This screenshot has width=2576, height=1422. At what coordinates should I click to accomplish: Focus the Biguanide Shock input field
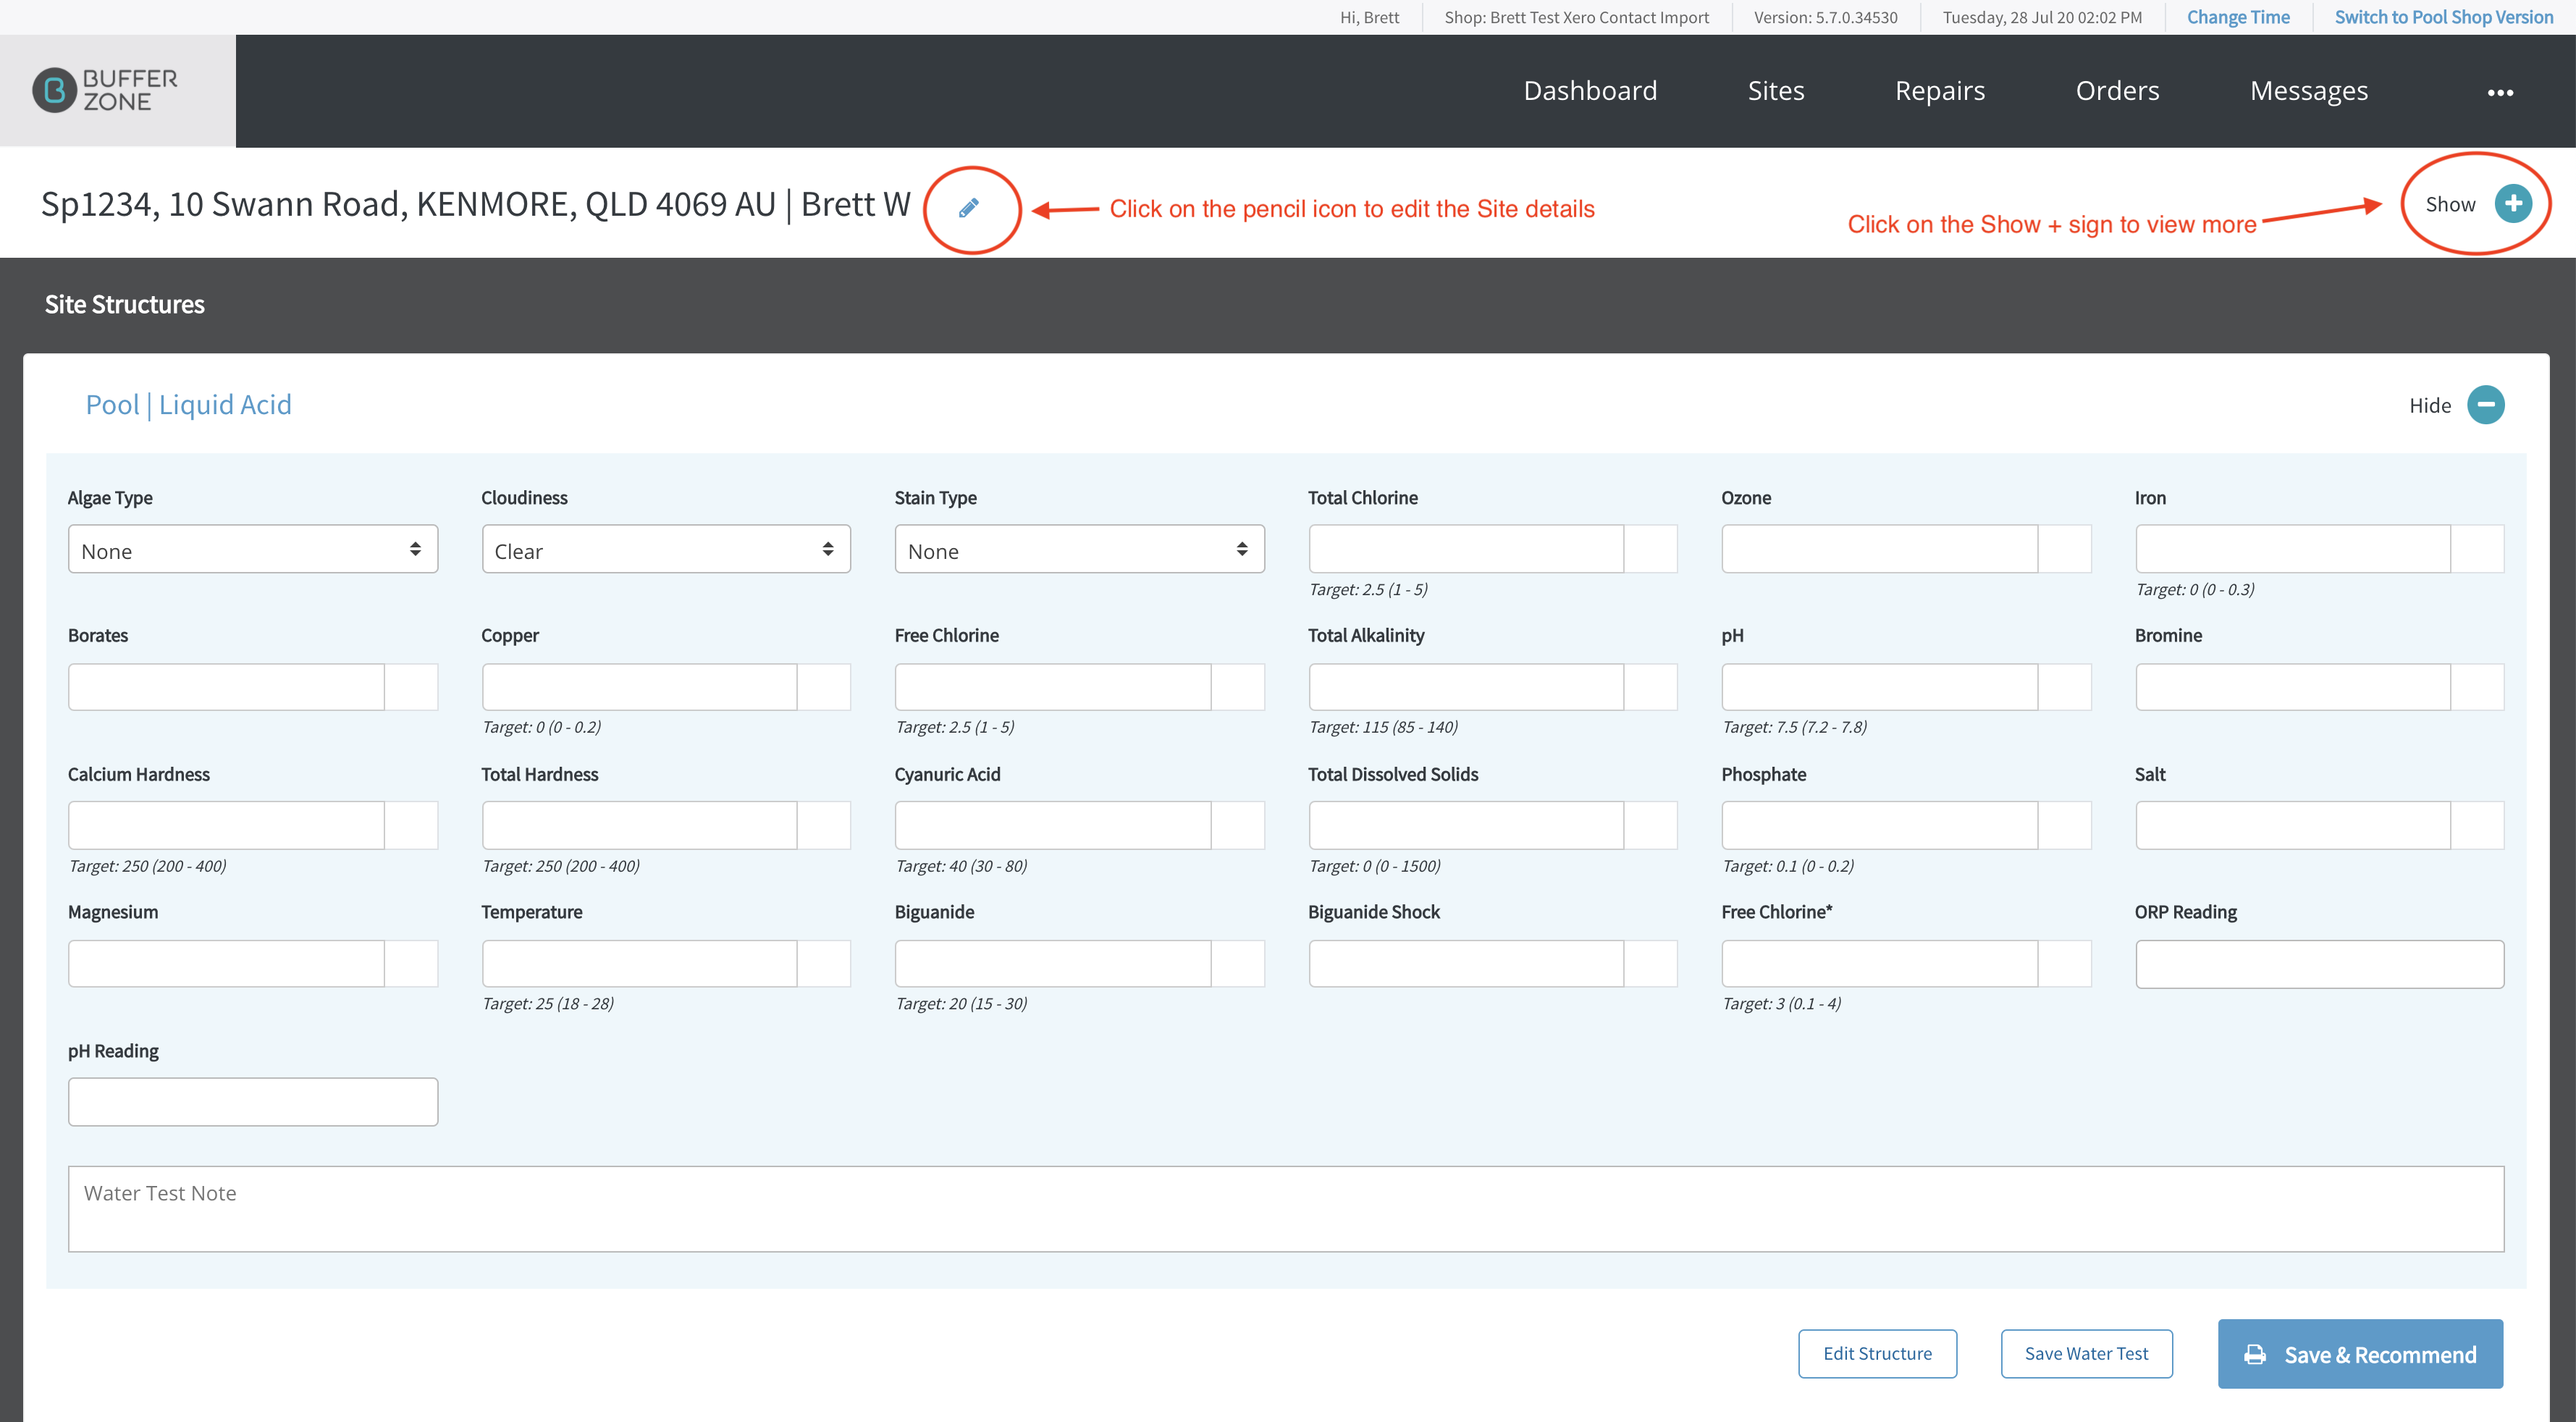(1466, 963)
